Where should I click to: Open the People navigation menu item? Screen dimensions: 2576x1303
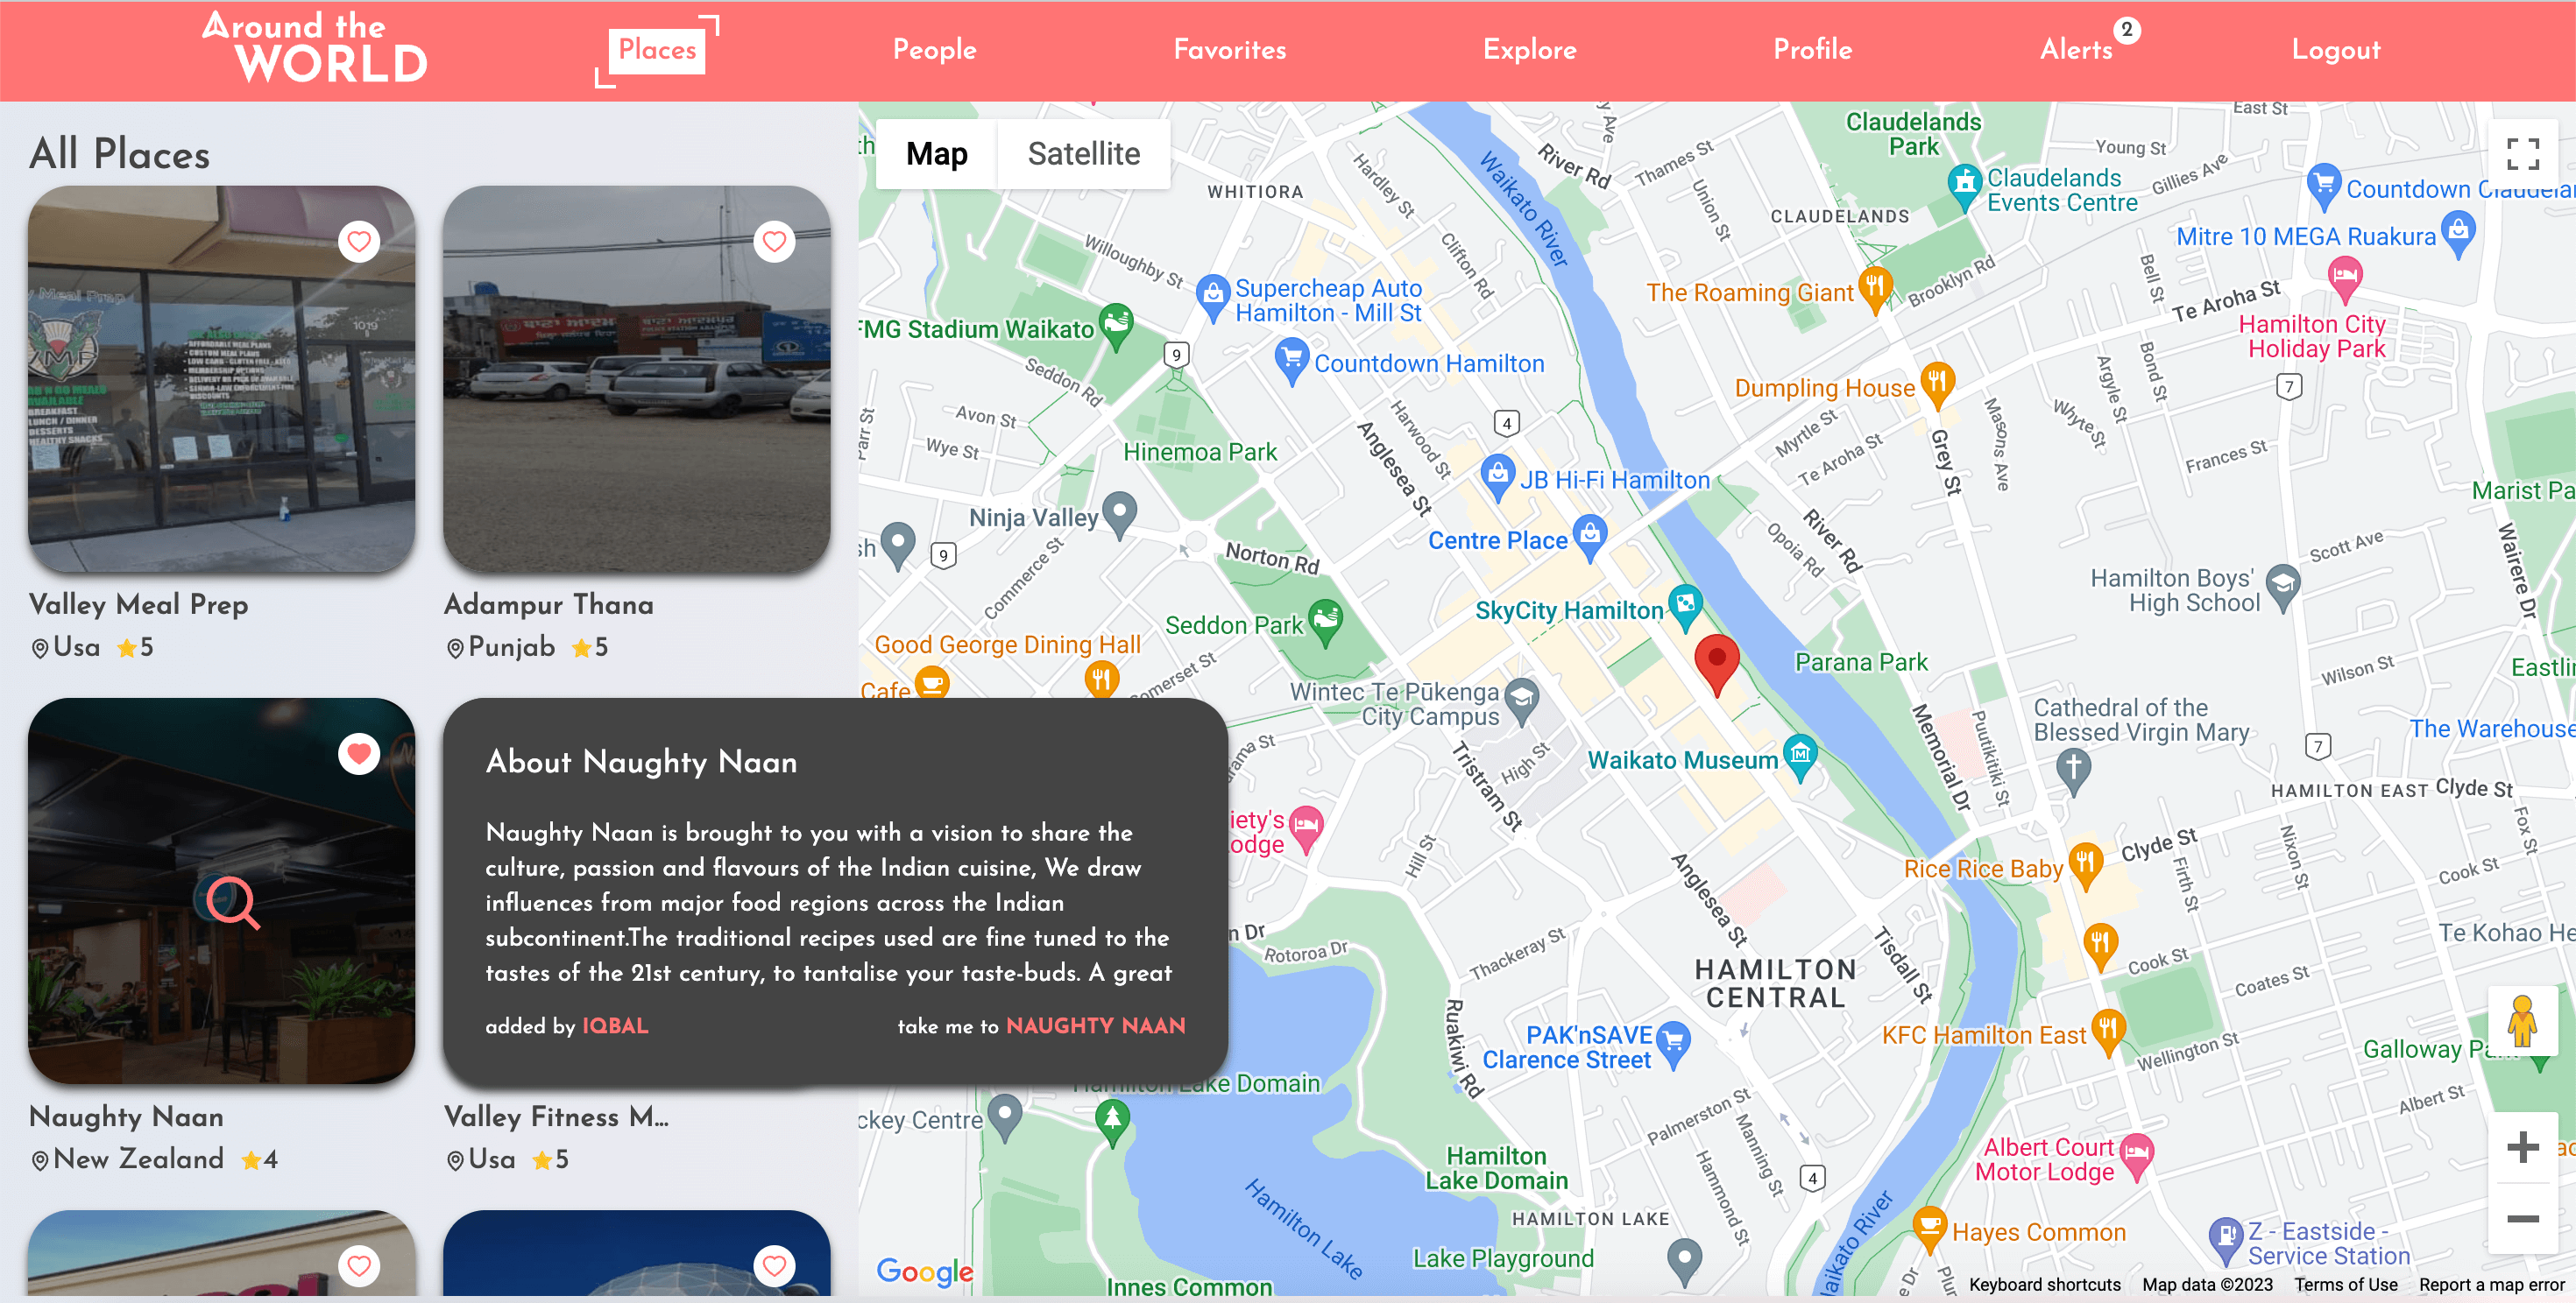coord(934,50)
